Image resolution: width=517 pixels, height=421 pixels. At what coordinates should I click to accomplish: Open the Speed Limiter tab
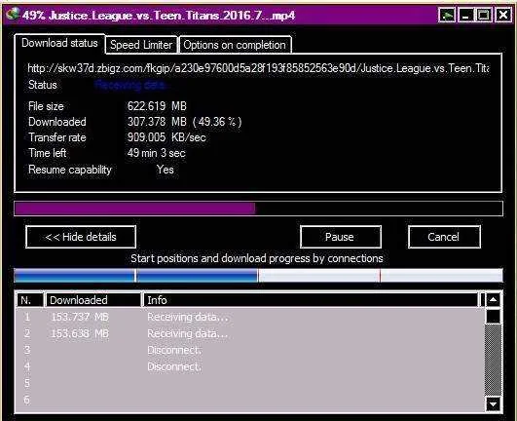click(x=141, y=45)
